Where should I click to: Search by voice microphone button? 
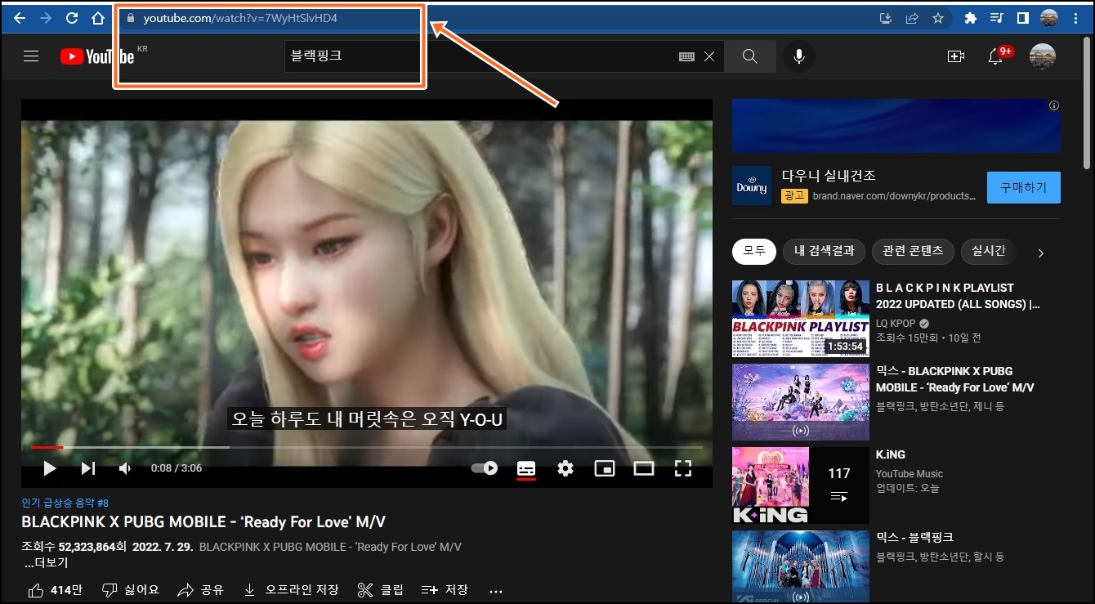pyautogui.click(x=799, y=56)
